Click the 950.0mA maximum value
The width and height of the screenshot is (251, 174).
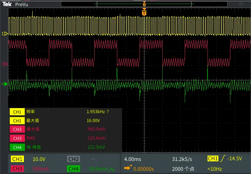[96, 129]
